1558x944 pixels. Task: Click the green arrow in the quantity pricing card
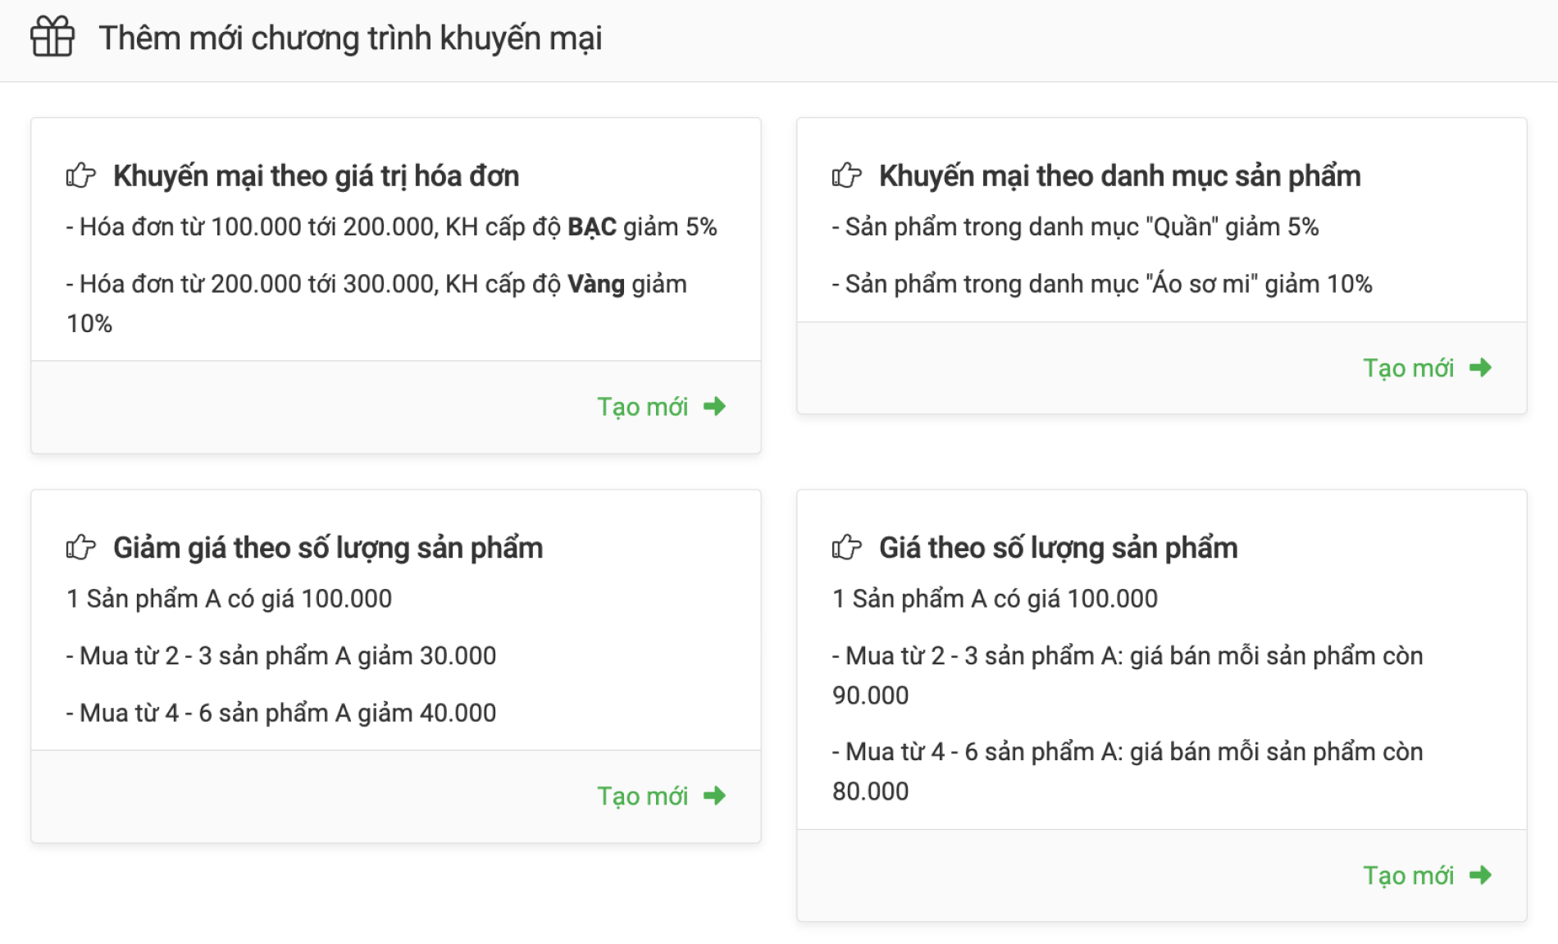click(x=1482, y=875)
